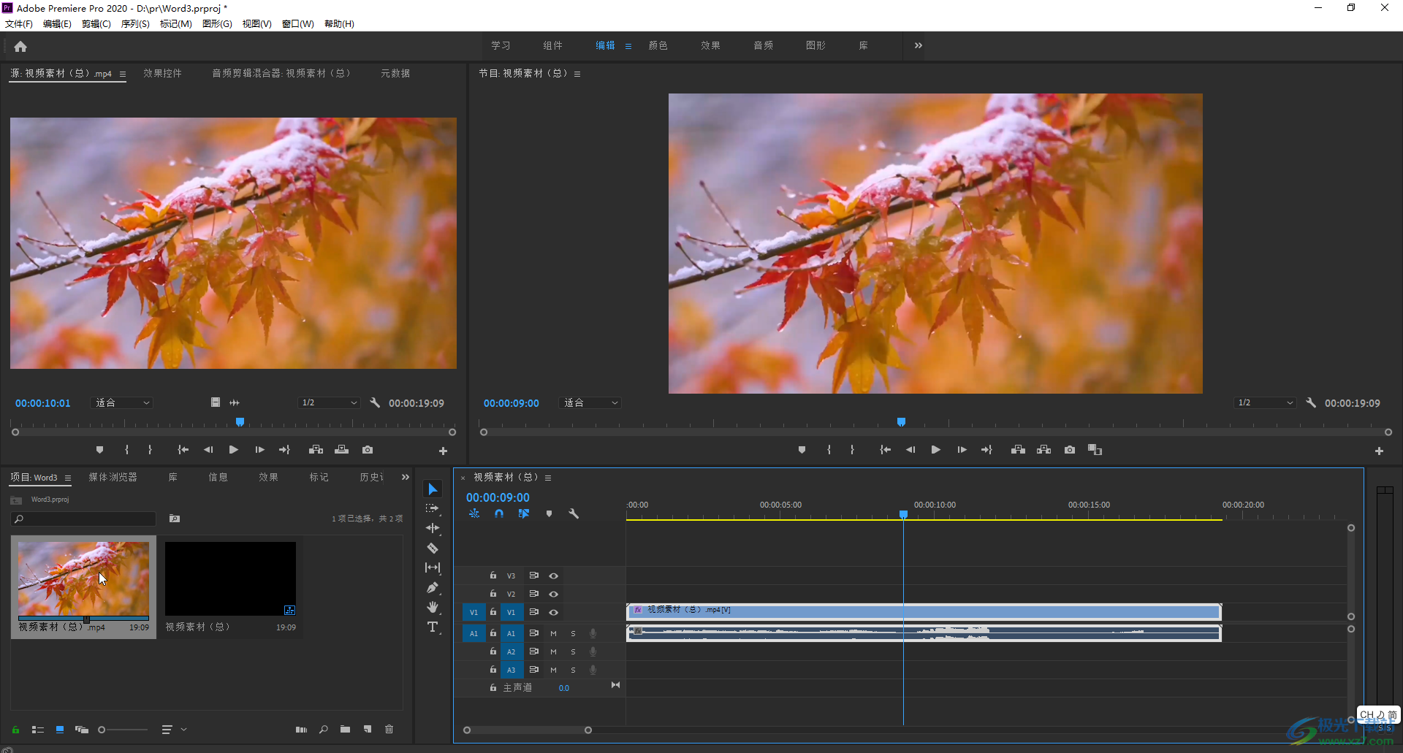Click project panel icon zoom slider

(x=123, y=729)
